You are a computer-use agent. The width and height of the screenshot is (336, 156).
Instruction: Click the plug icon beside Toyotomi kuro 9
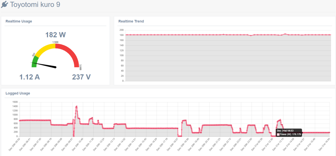pyautogui.click(x=5, y=4)
